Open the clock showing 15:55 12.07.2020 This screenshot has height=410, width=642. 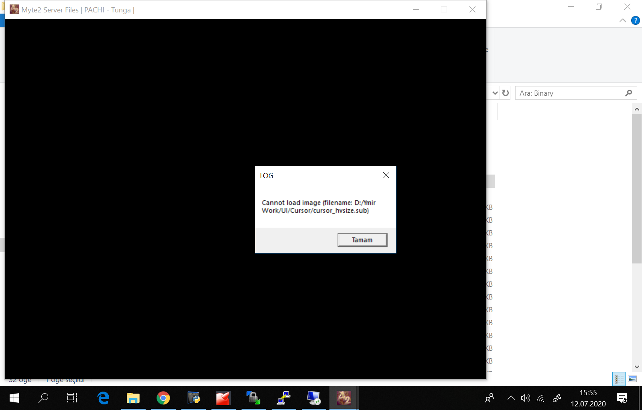[x=588, y=398]
